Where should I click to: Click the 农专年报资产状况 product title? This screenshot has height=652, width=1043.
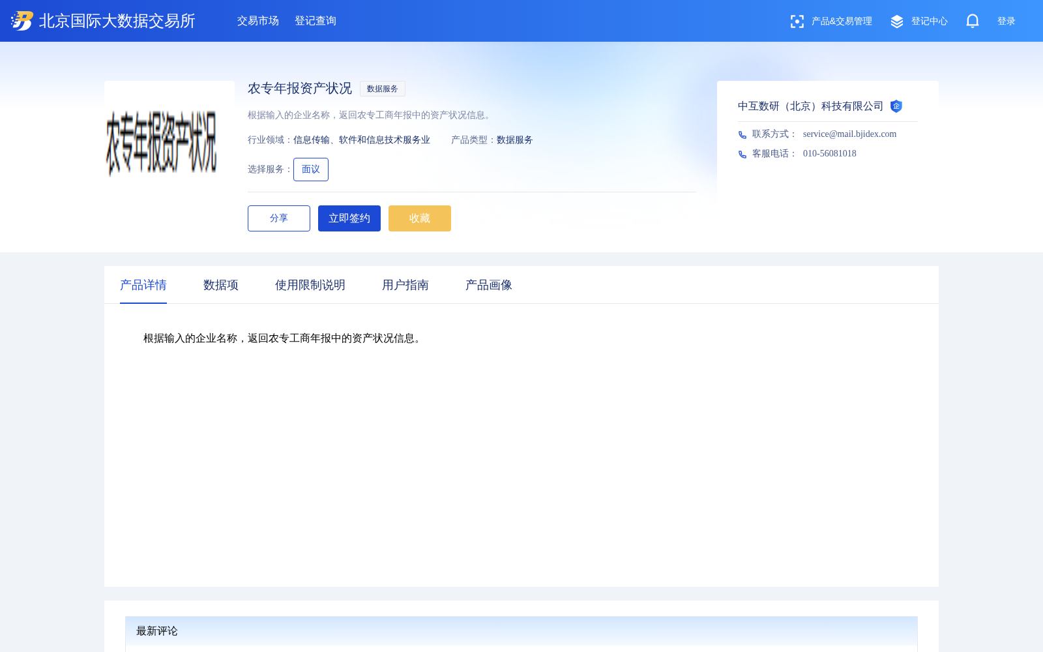(300, 89)
